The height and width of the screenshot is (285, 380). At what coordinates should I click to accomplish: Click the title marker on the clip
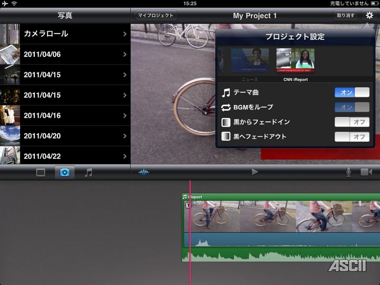188,205
